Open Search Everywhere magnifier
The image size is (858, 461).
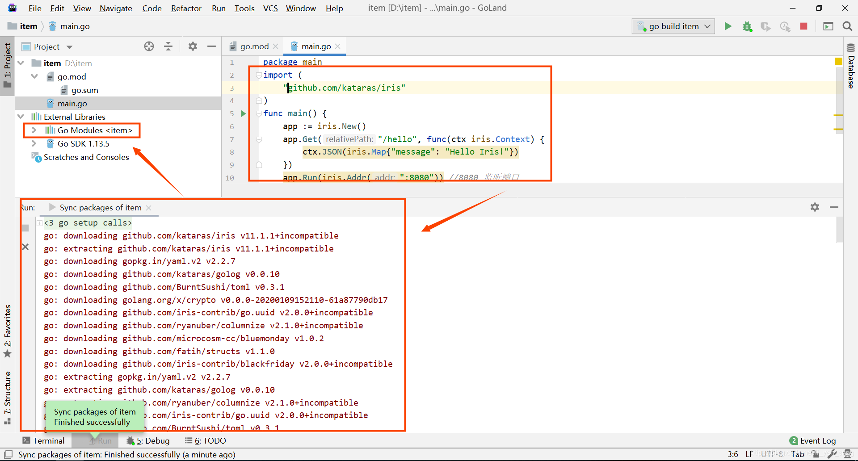(847, 26)
